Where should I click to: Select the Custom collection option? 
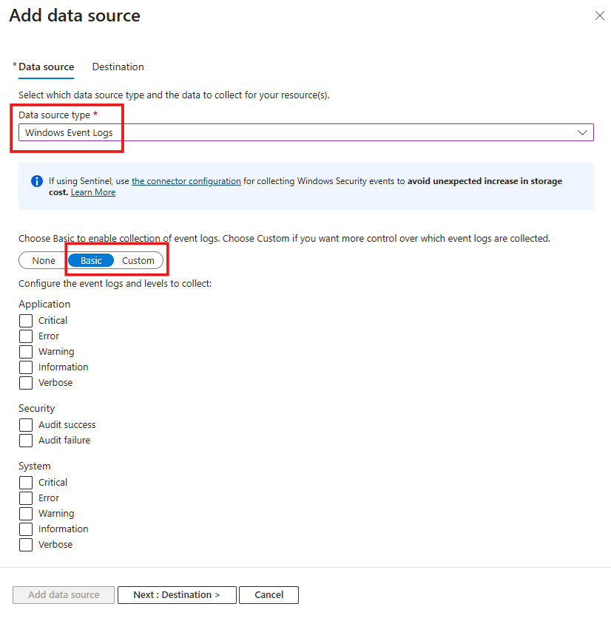point(138,260)
